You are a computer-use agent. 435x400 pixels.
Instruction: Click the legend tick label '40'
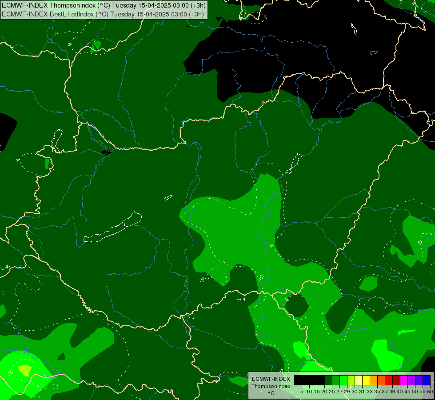[400, 392]
